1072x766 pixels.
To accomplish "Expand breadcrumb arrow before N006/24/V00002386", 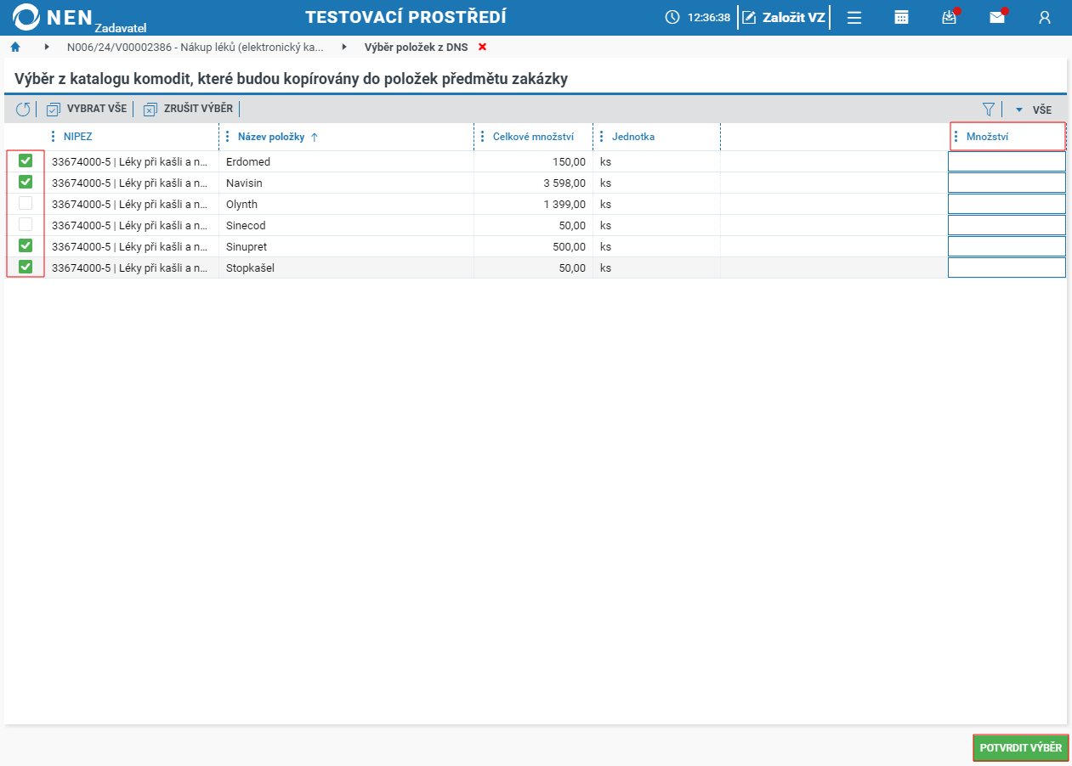I will (x=47, y=47).
